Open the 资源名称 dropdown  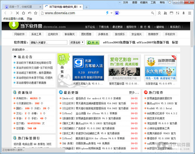pos(77,42)
